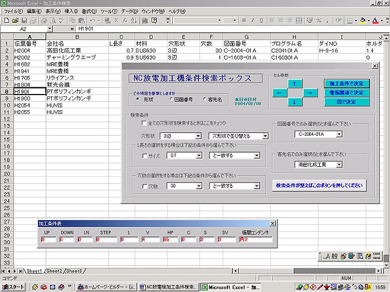Open the 高田化成工業 customer dropdown

click(x=339, y=165)
